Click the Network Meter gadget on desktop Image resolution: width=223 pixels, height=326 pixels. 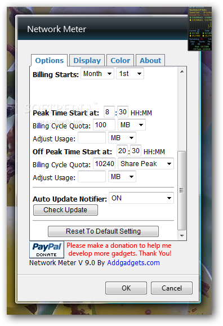(x=200, y=29)
